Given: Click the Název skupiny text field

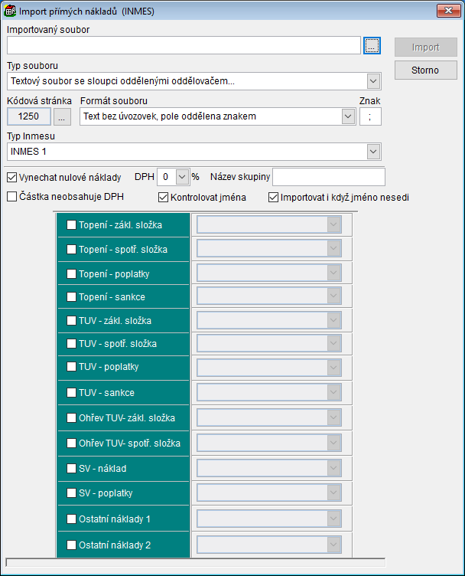Looking at the screenshot, I should click(x=328, y=177).
